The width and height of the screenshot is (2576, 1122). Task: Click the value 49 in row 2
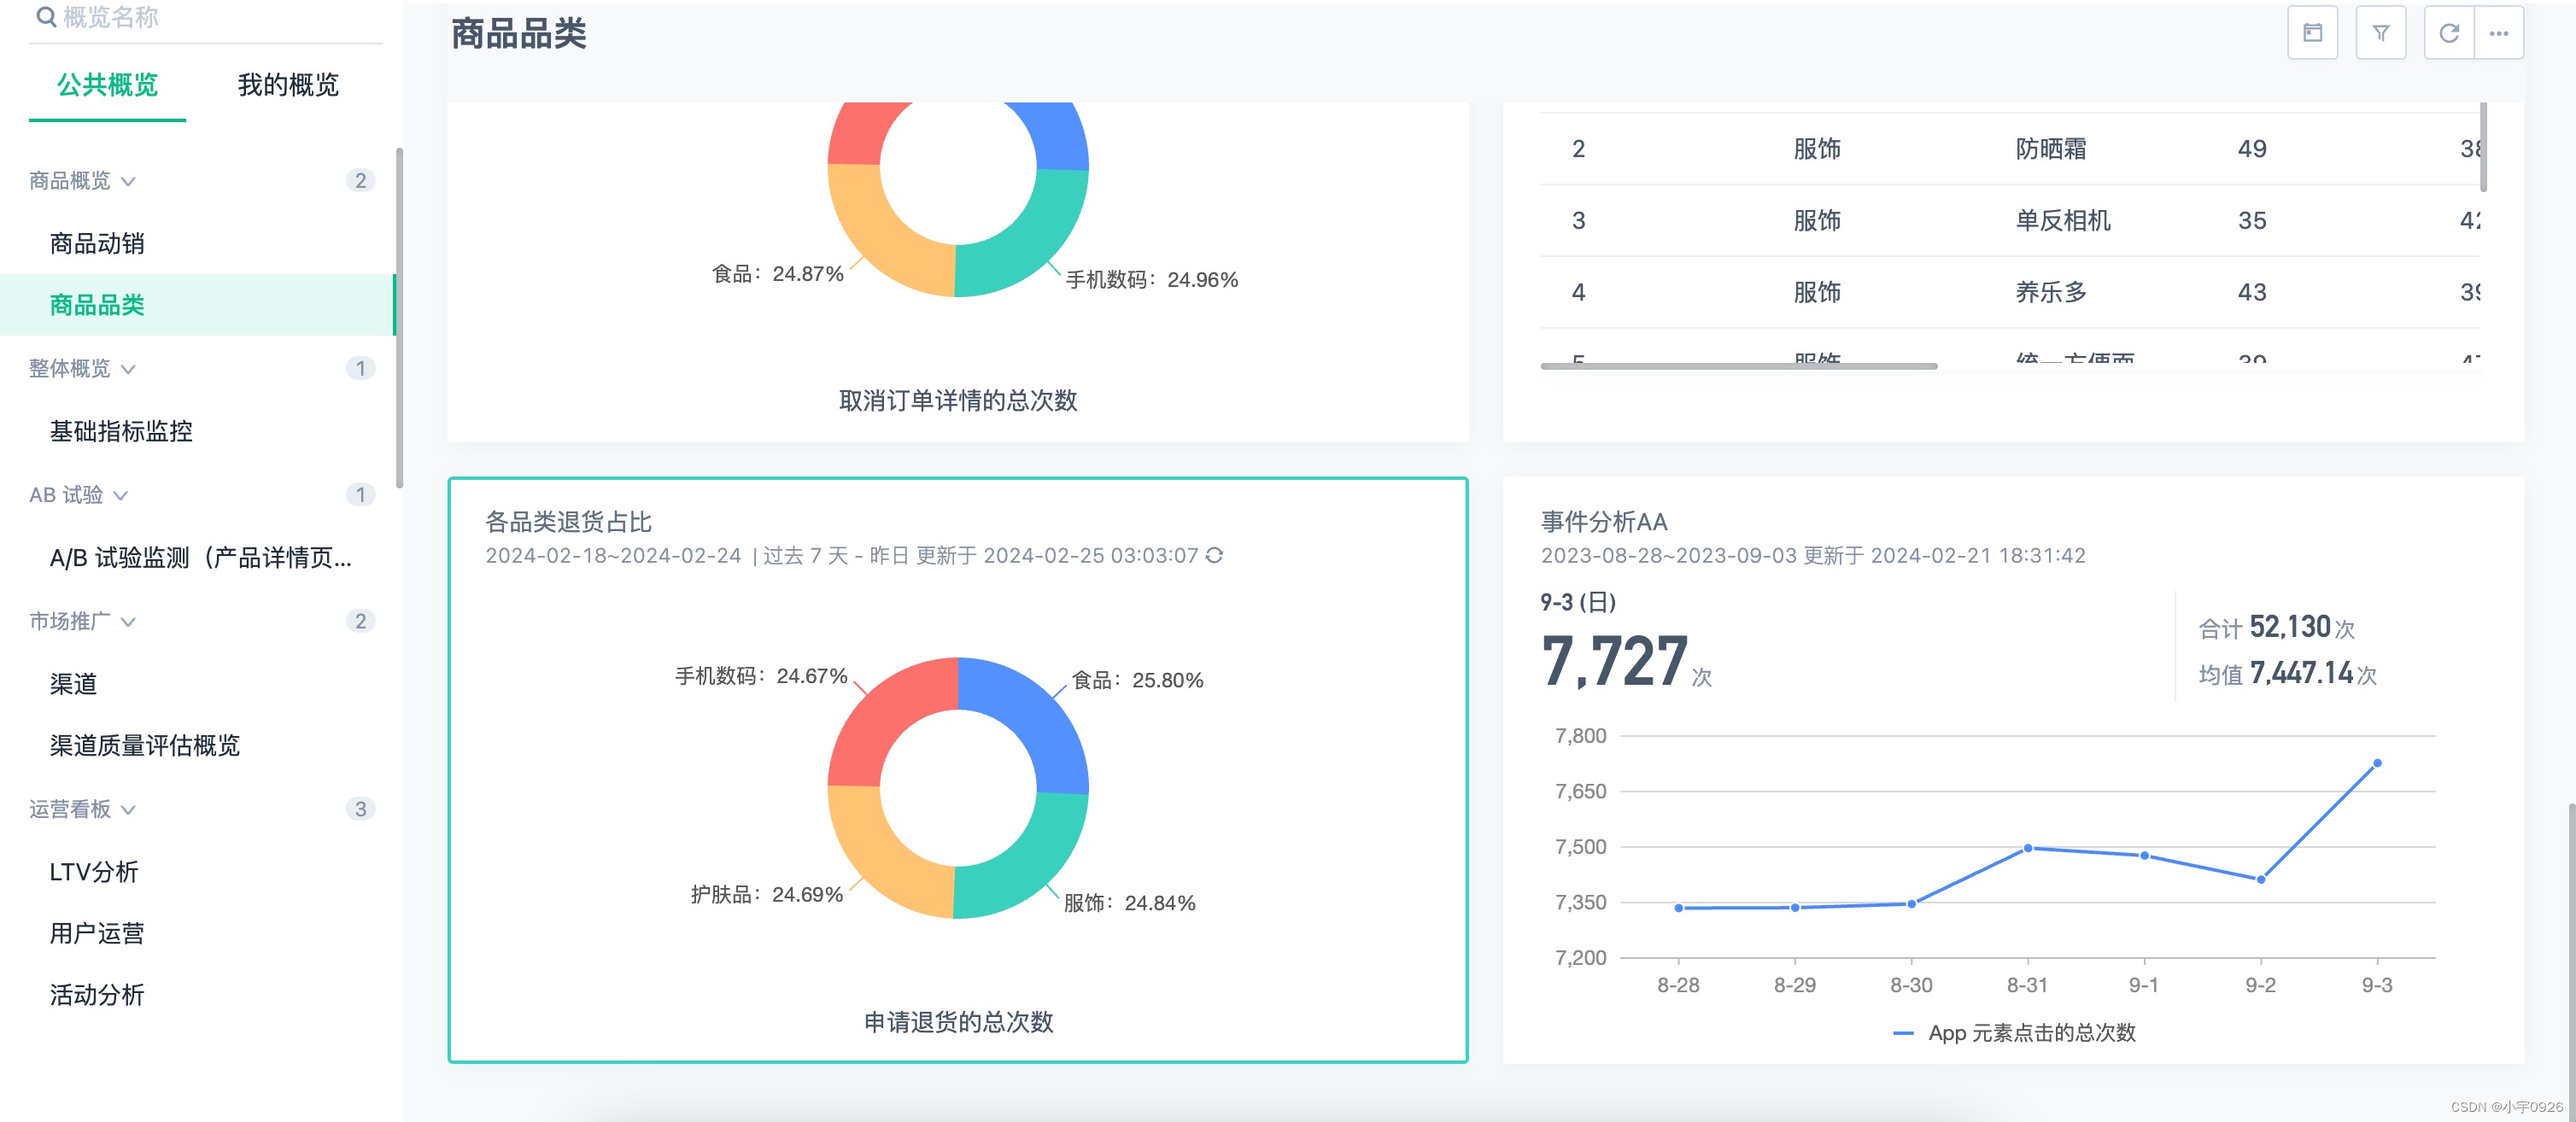(x=2251, y=149)
